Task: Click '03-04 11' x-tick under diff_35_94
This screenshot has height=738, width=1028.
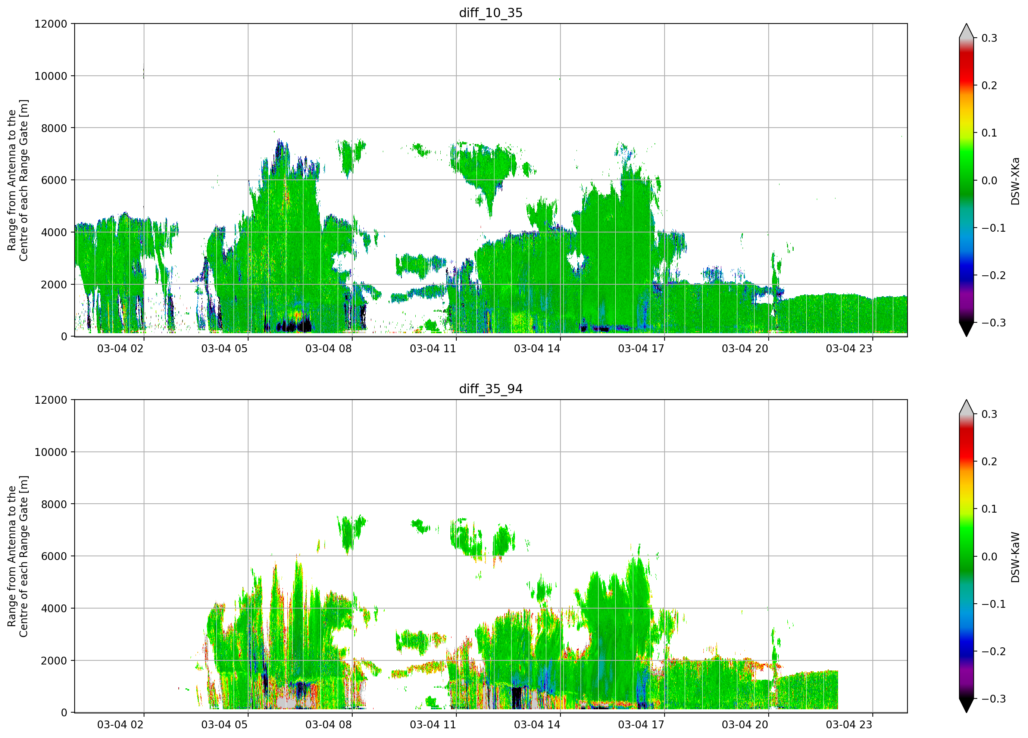Action: (x=433, y=725)
